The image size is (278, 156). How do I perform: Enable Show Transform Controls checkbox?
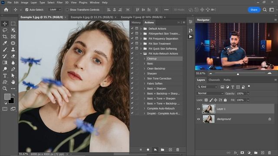click(x=67, y=10)
